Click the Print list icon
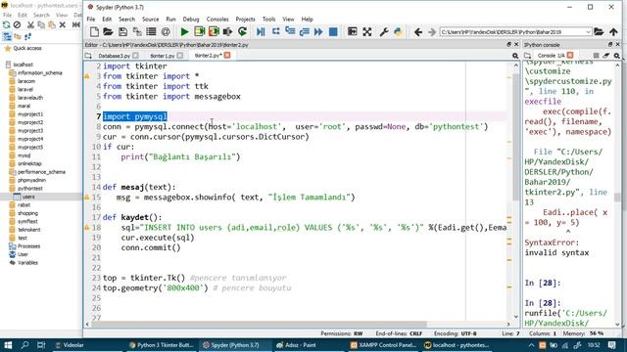 pos(151,32)
